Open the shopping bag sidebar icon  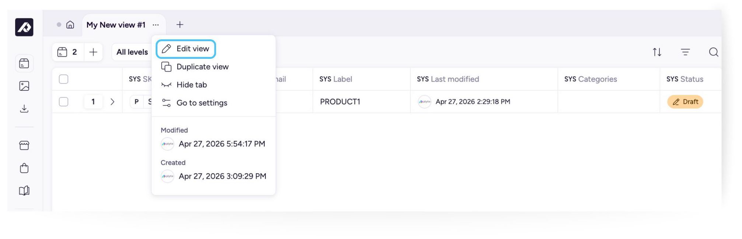pyautogui.click(x=24, y=168)
